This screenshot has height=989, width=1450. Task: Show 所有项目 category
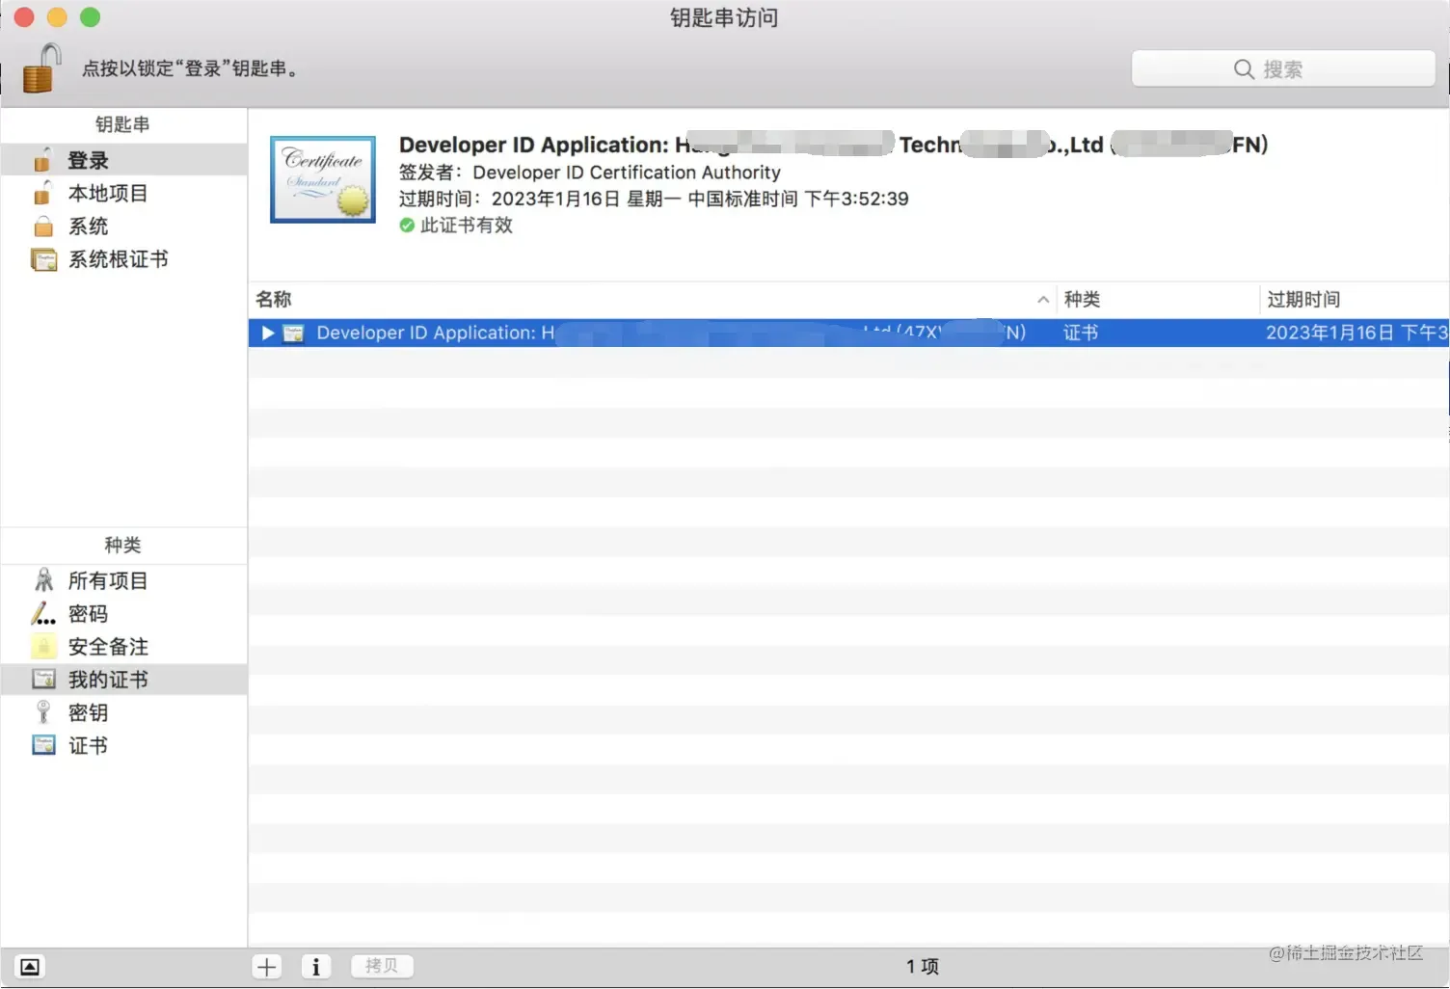124,580
